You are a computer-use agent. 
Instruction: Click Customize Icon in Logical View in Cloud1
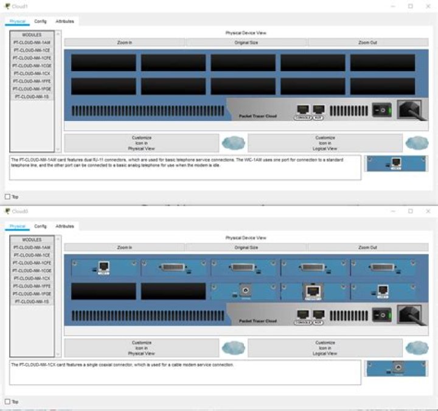(x=325, y=143)
